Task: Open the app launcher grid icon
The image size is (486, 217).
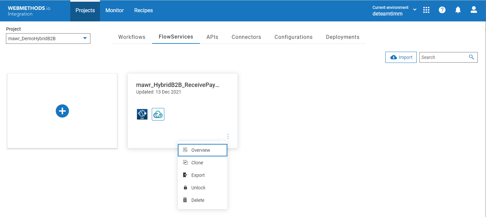Action: pyautogui.click(x=426, y=10)
